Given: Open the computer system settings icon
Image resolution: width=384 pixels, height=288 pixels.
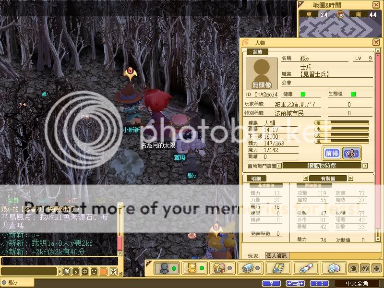Looking at the screenshot, I should [332, 267].
